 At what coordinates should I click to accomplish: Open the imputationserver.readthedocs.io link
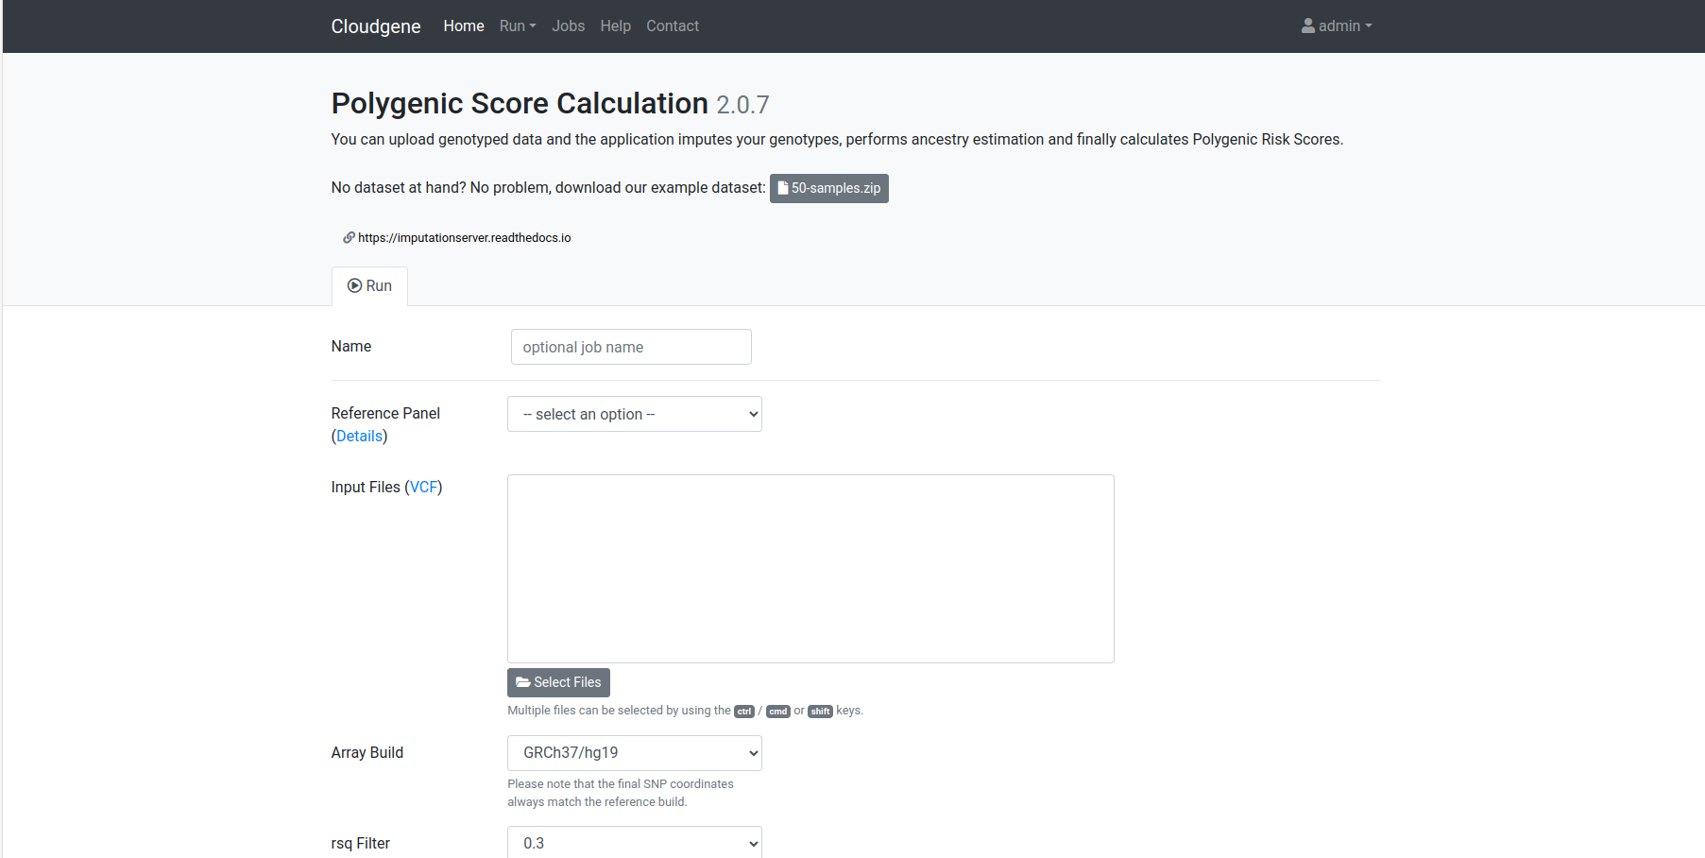pyautogui.click(x=465, y=238)
